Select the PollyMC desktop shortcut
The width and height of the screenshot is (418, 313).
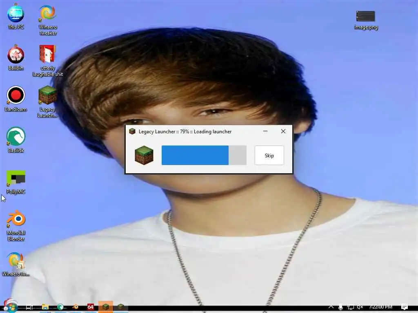[x=16, y=182]
